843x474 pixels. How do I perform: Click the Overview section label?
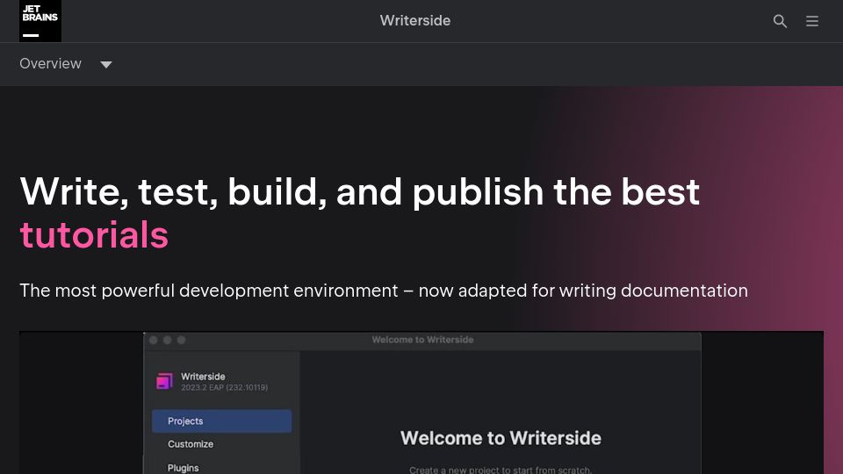(51, 63)
